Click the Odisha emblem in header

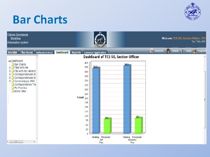coord(100,39)
